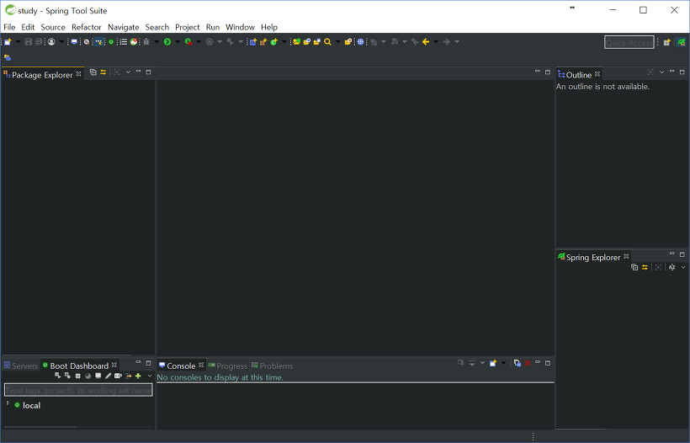Open the Navigate menu
690x443 pixels.
pos(123,27)
